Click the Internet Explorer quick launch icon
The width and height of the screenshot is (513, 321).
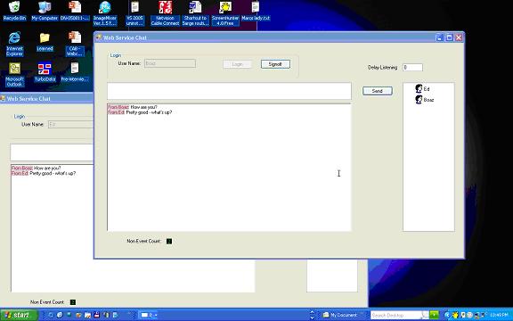60,315
